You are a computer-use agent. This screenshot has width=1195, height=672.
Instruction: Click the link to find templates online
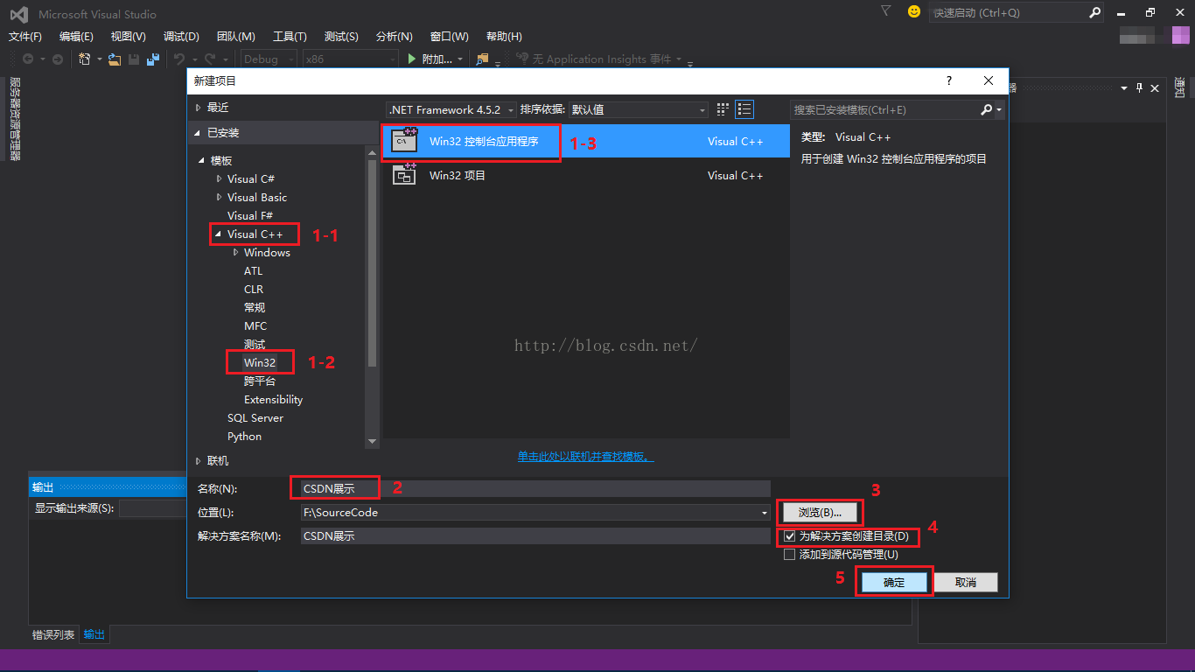pos(585,456)
